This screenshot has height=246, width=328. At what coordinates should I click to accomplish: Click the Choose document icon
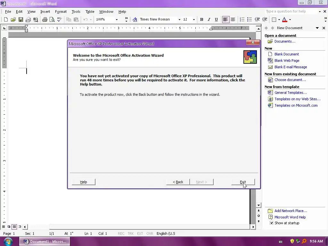(x=270, y=80)
